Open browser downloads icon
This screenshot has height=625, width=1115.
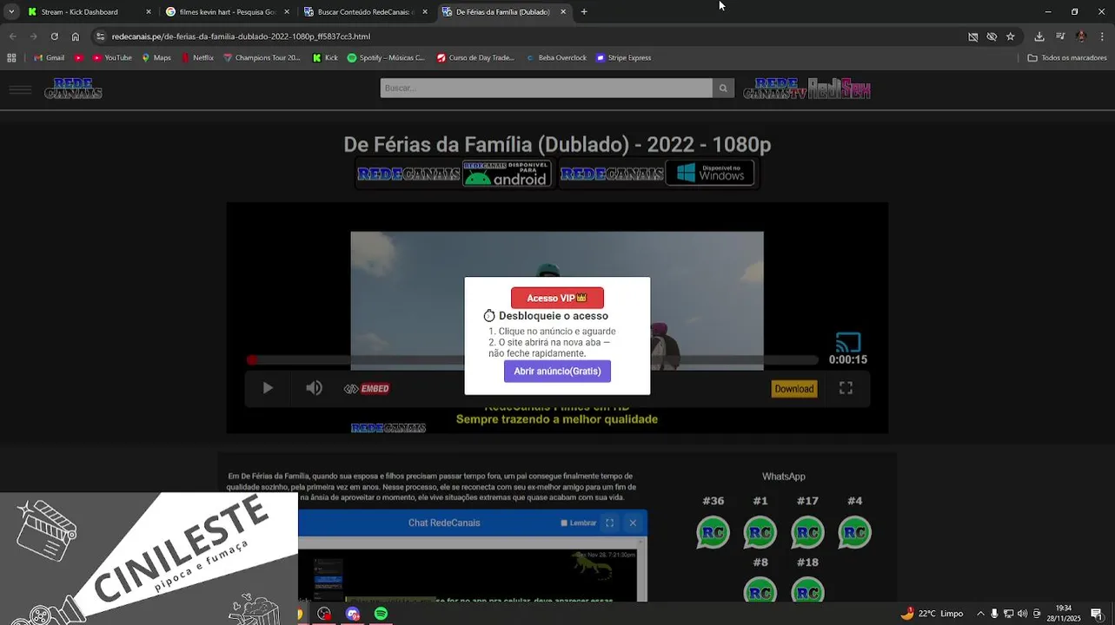pos(1039,36)
